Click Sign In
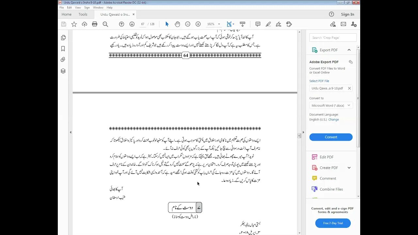 pos(347,14)
